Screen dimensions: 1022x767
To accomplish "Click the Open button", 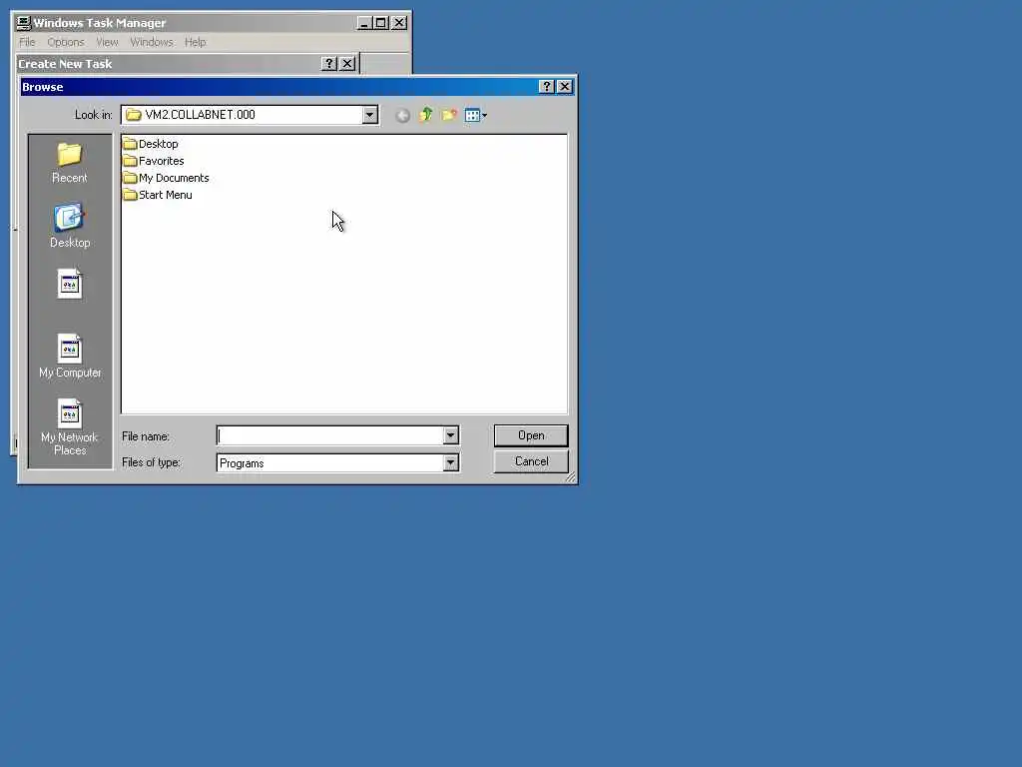I will 531,435.
